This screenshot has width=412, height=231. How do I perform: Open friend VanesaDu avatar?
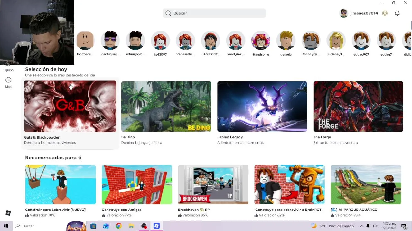point(185,40)
